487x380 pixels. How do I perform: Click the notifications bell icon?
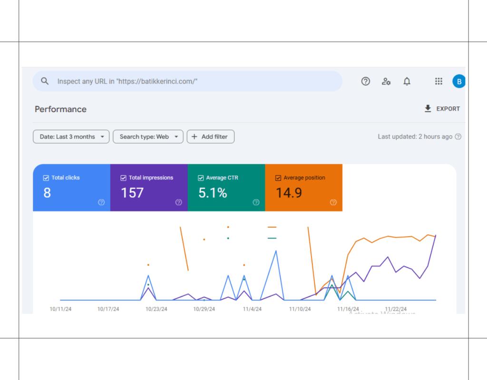(x=407, y=81)
